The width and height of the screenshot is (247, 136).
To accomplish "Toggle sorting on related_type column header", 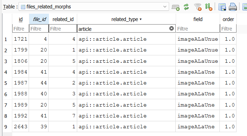I will click(126, 19).
